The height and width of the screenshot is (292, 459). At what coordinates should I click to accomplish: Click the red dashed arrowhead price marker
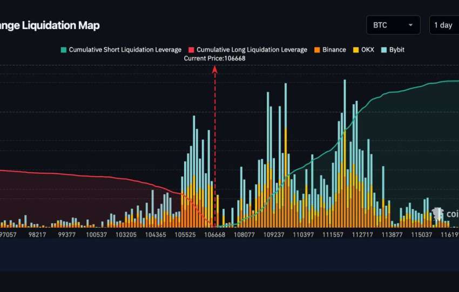pos(214,69)
